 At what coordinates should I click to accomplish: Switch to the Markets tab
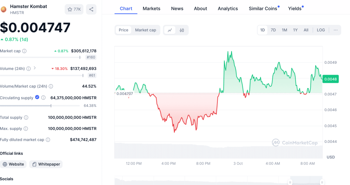click(x=151, y=9)
